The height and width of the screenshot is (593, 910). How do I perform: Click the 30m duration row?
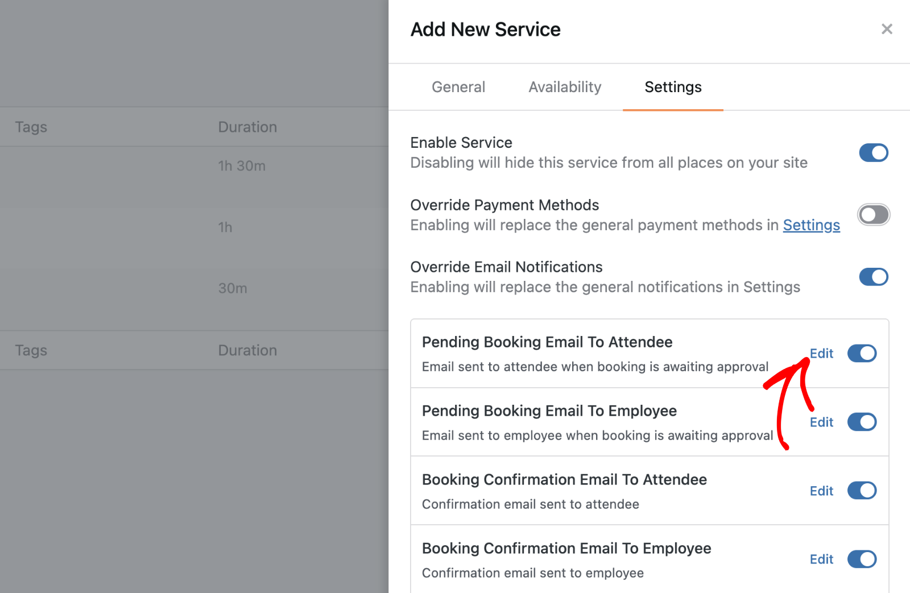(x=233, y=288)
